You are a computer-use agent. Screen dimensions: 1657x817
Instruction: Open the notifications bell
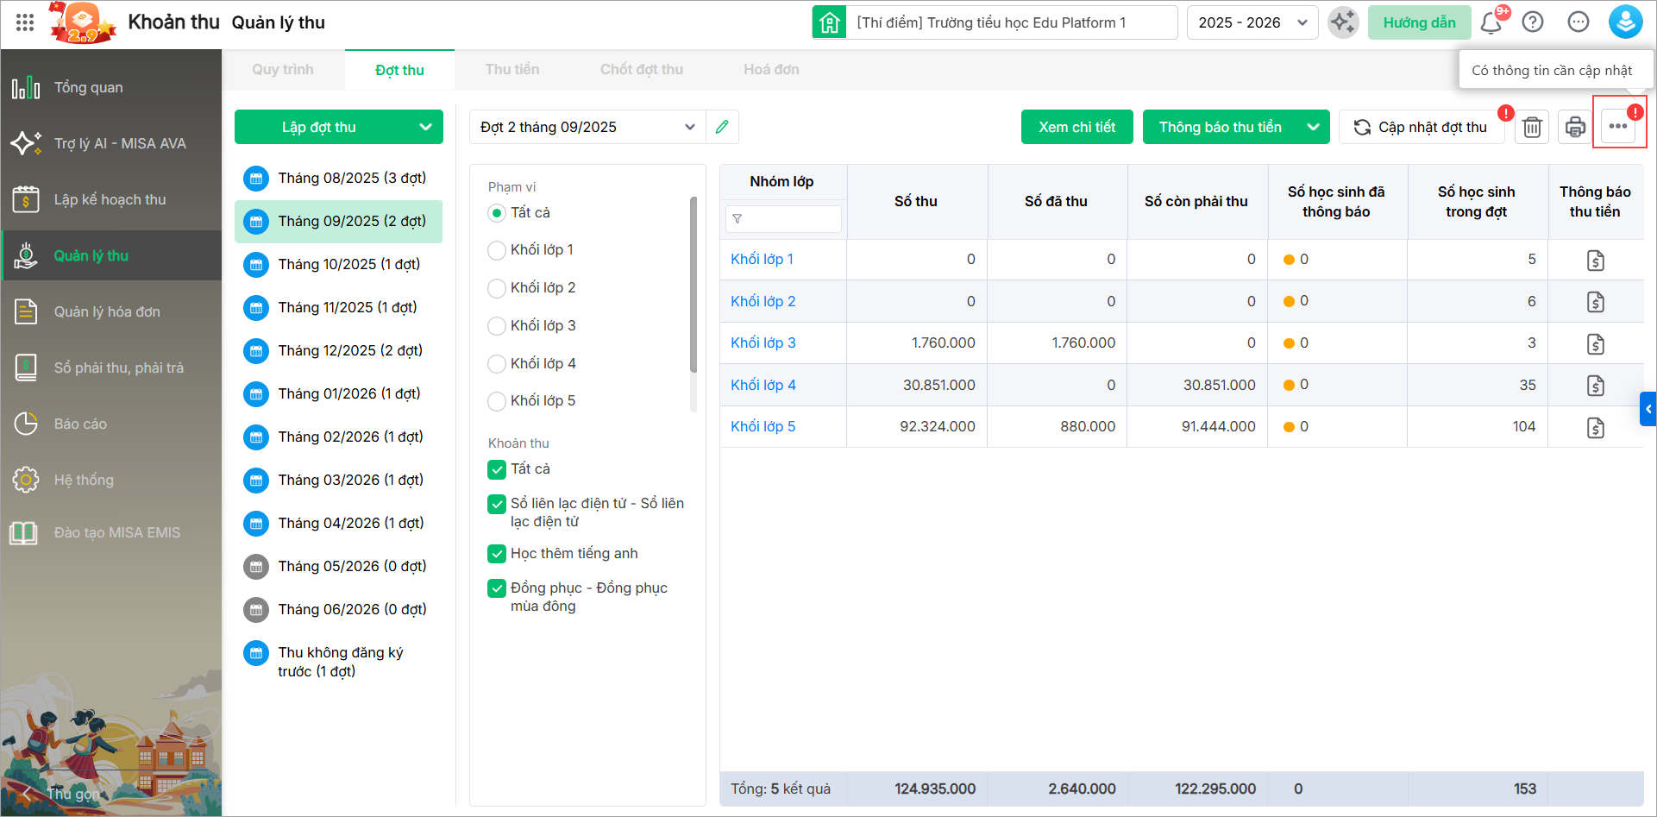[1491, 23]
